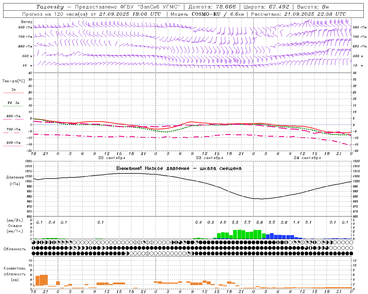Click the "Давление" pressure panel label
Screen dimensions: 368x294
15,177
